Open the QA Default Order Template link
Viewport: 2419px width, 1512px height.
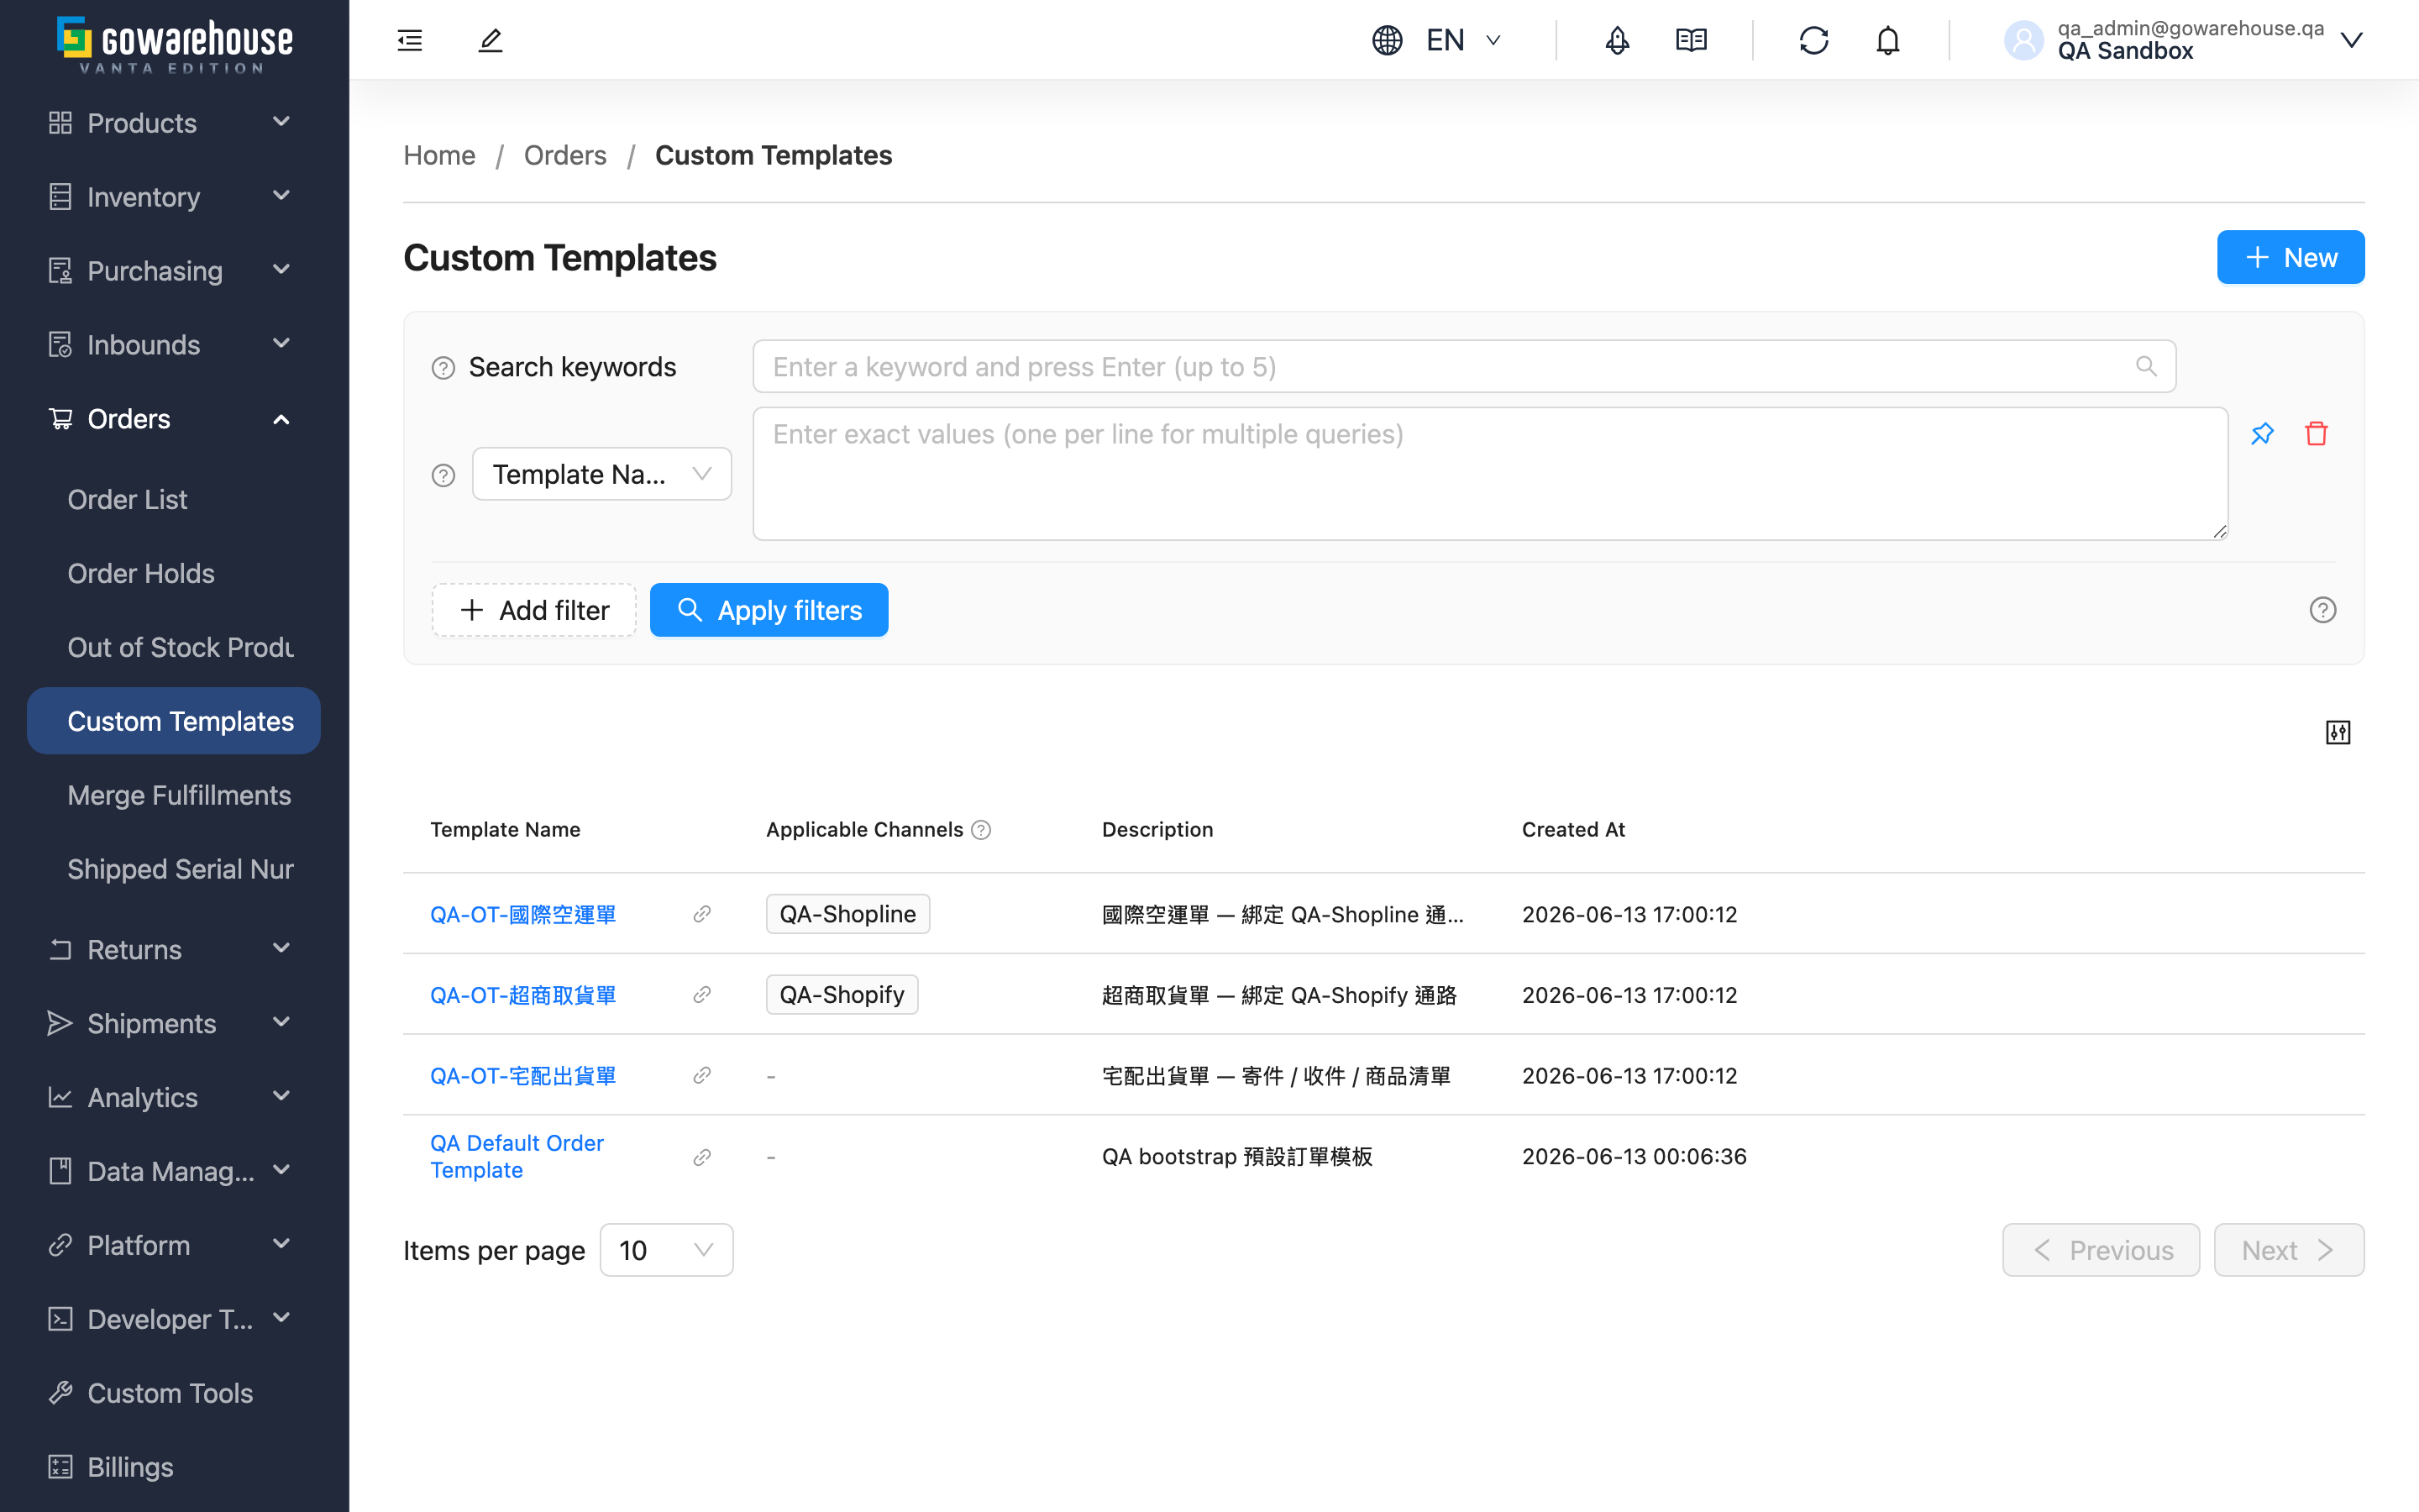pyautogui.click(x=517, y=1157)
